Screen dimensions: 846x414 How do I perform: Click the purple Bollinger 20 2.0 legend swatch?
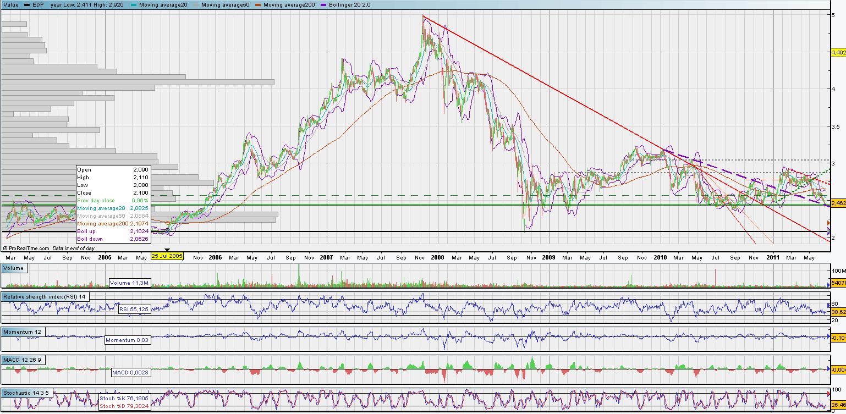tap(323, 5)
